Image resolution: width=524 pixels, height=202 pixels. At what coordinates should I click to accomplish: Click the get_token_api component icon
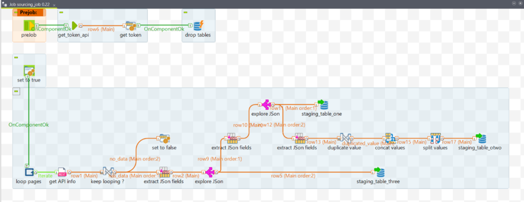(x=74, y=26)
